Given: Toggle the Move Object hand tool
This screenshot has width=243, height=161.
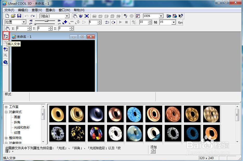Looking at the screenshot, I should (75, 16).
